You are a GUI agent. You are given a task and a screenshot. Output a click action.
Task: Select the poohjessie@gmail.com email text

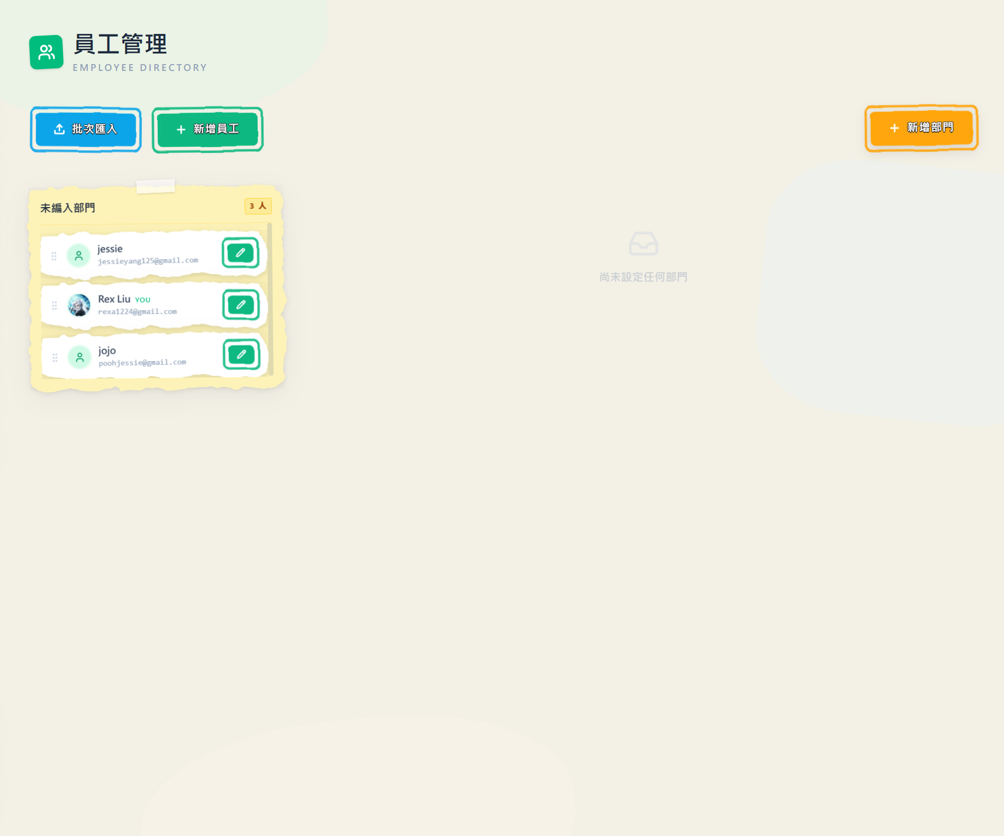pyautogui.click(x=142, y=363)
